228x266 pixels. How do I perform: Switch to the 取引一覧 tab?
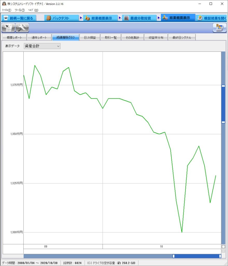[111, 38]
